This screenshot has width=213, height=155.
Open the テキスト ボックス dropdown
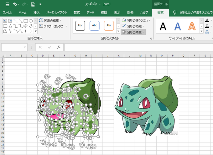pyautogui.click(x=53, y=26)
